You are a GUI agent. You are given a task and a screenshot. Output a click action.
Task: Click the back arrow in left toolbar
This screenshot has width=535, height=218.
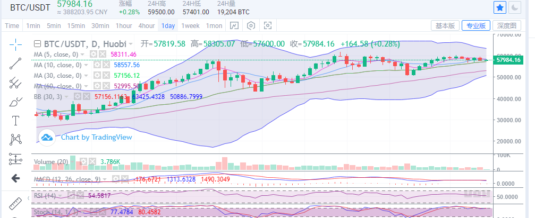point(15,178)
